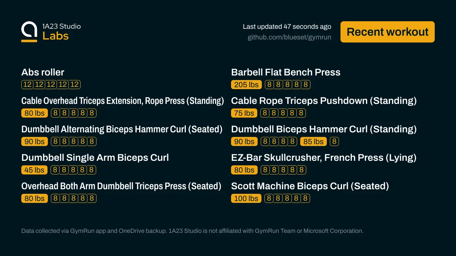Click the first 12 rep badge under Abs roller
Image resolution: width=456 pixels, height=256 pixels.
(27, 85)
